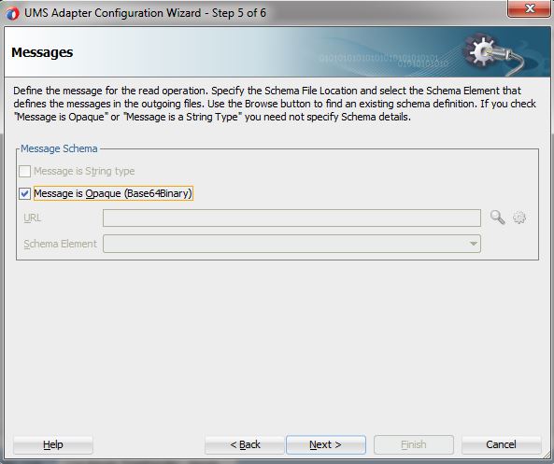Click the Schema Element label

(x=60, y=244)
